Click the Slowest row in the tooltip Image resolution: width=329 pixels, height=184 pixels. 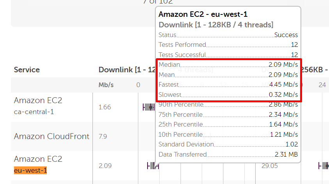tap(228, 95)
